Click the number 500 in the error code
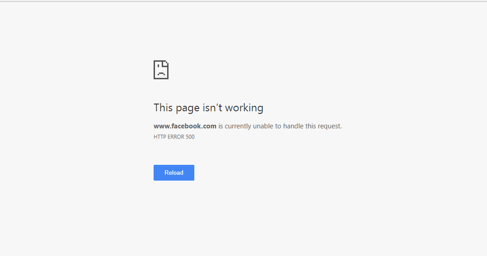Viewport: 487px width, 256px height. [x=190, y=137]
